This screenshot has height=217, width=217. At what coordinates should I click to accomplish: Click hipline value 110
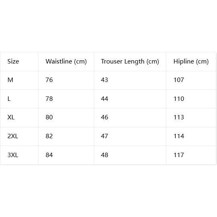tap(179, 99)
